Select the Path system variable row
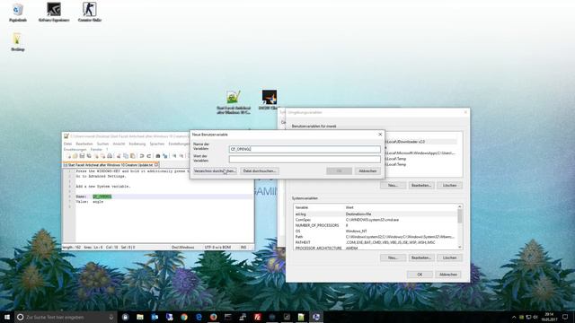 pyautogui.click(x=375, y=237)
